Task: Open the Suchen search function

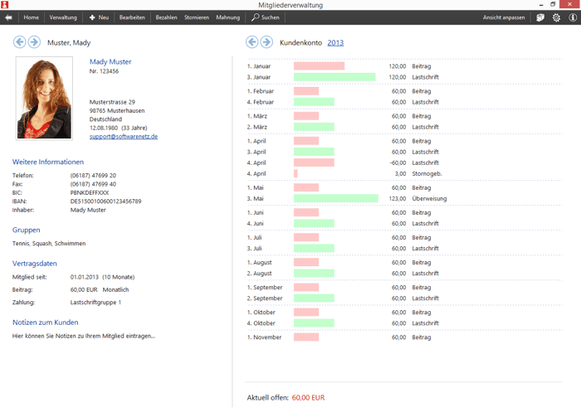Action: tap(266, 17)
